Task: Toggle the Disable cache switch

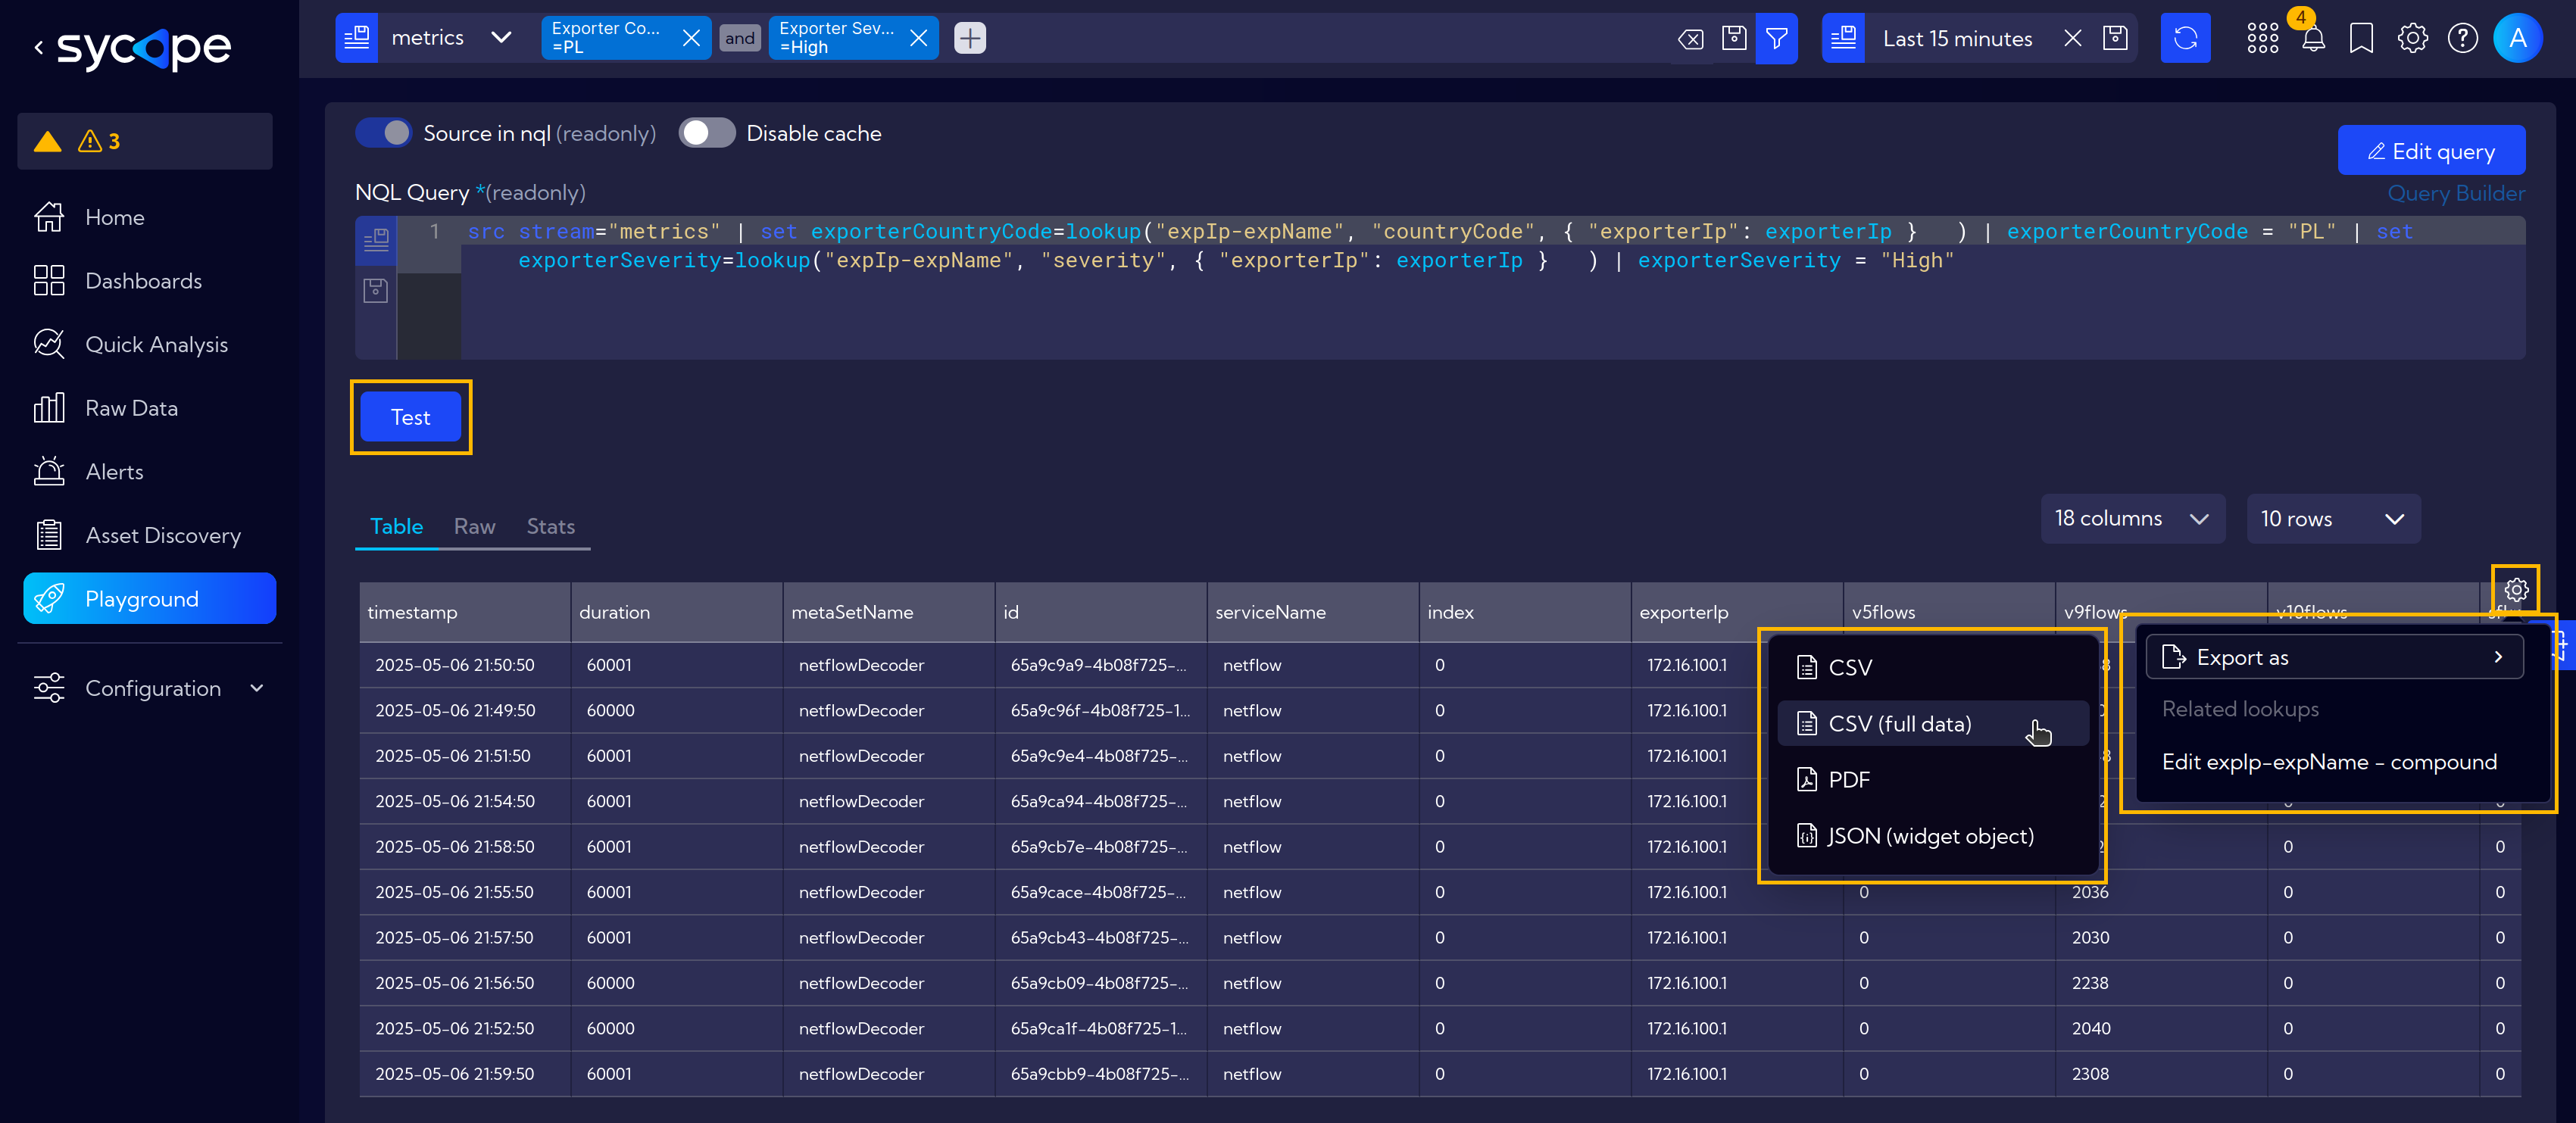Action: click(707, 133)
